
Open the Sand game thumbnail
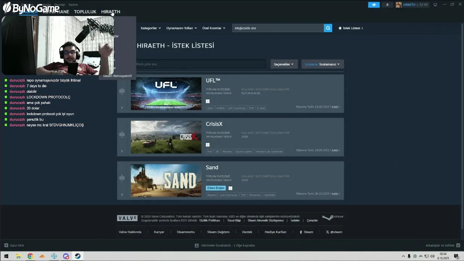[x=166, y=181]
